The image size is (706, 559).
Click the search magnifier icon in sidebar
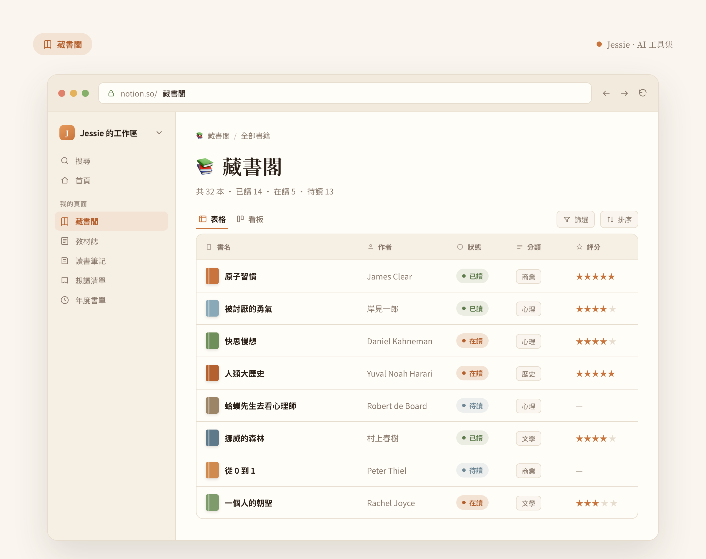65,161
